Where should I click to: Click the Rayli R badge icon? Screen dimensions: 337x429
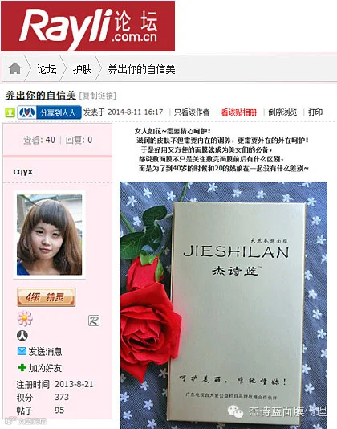click(x=94, y=321)
